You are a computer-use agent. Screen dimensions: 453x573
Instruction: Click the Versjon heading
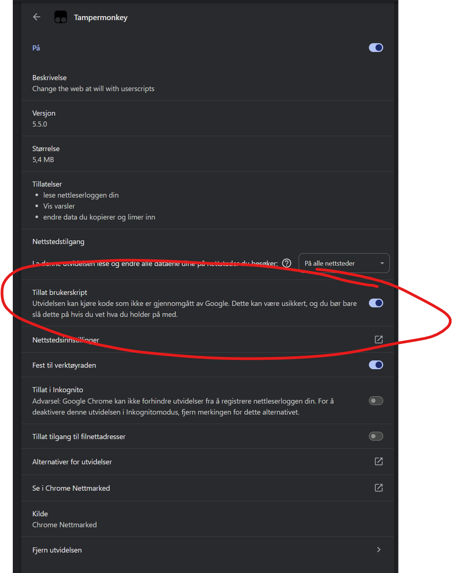click(44, 113)
